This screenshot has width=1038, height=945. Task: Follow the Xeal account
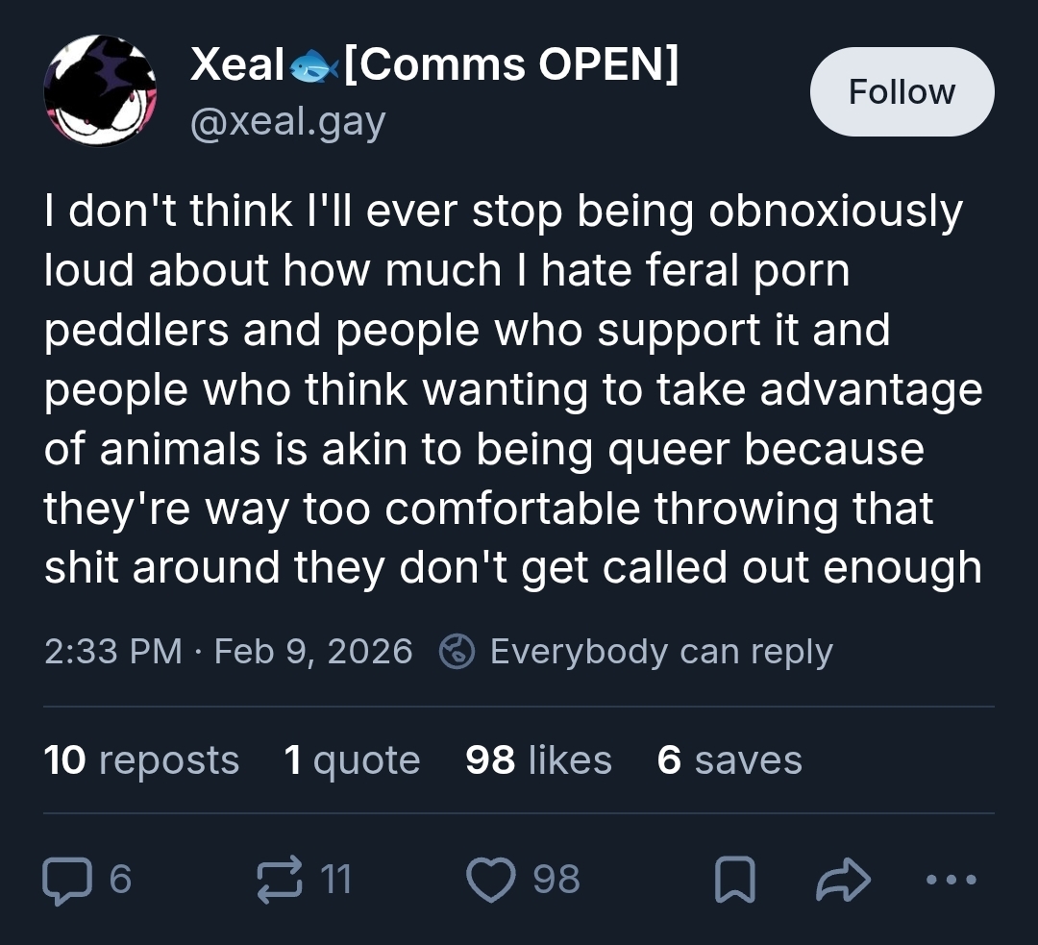click(x=902, y=91)
